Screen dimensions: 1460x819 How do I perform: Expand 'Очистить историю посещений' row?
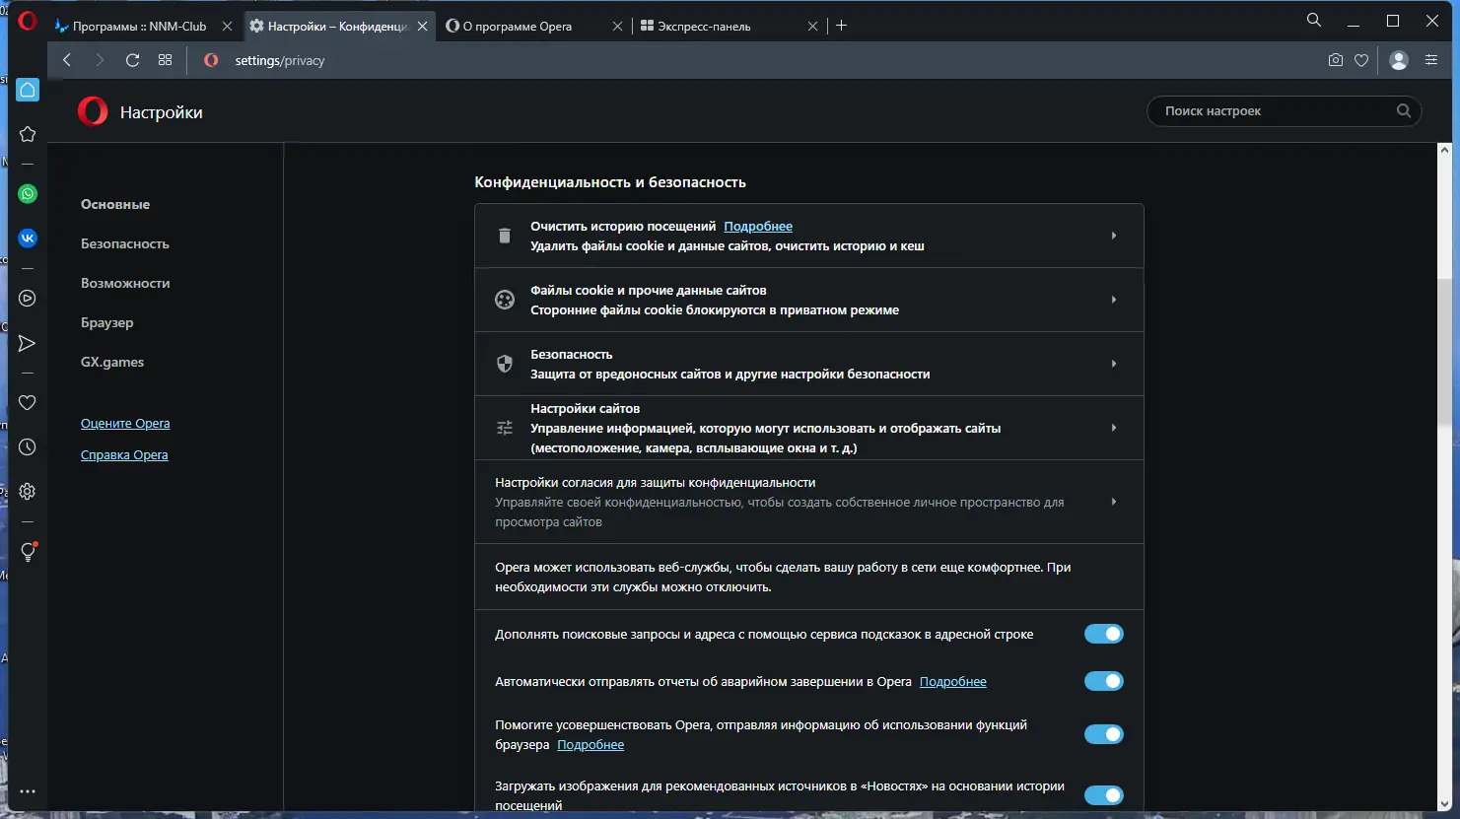point(1113,236)
